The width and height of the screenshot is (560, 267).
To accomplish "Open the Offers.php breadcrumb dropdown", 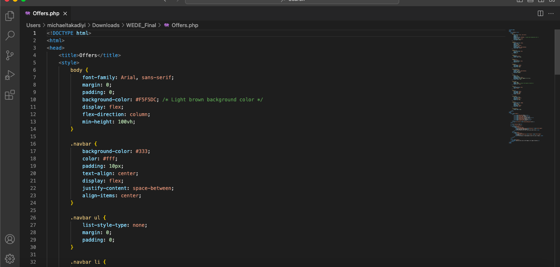I will coord(185,25).
